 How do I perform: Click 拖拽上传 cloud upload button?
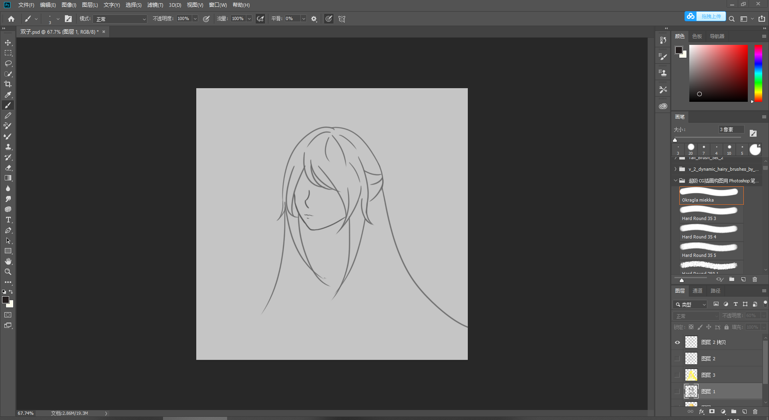[x=705, y=16]
